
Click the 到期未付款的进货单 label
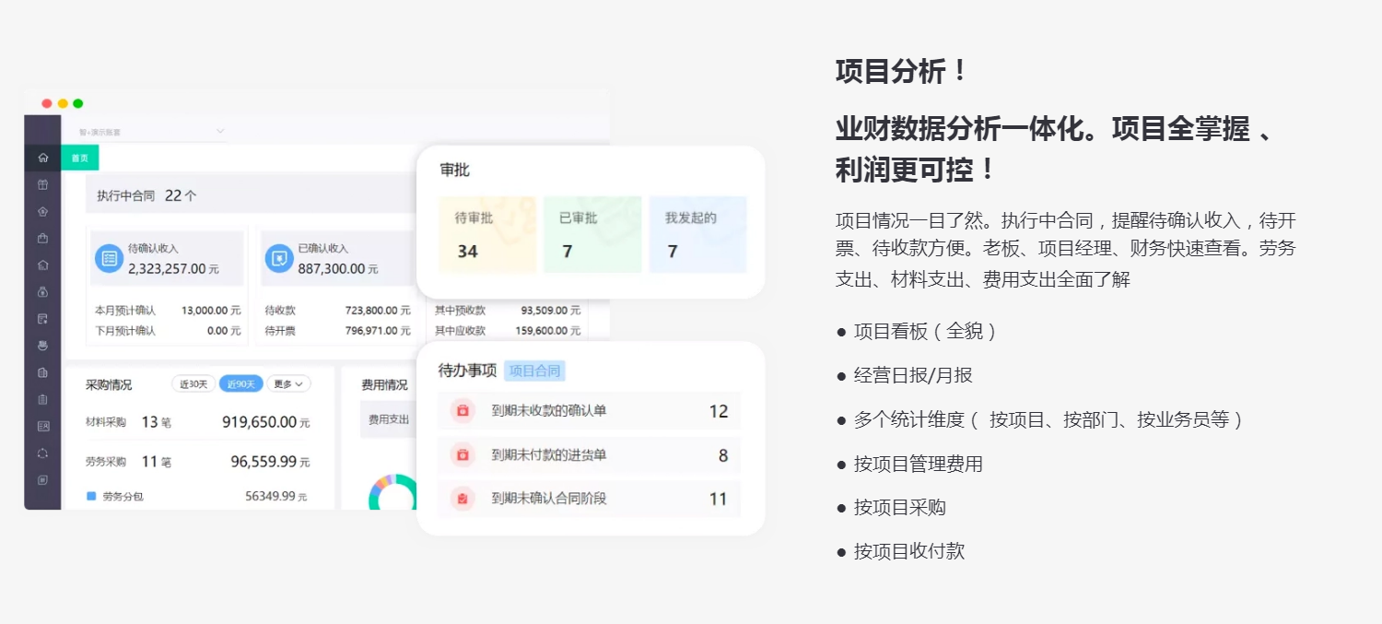click(x=549, y=455)
